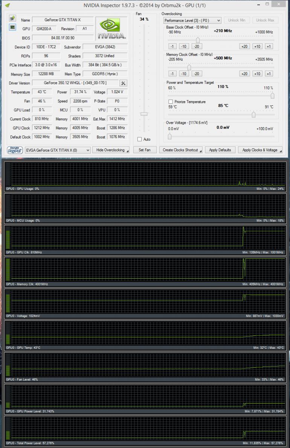Enable the Auto fan checkbox
Screen dimensions: 290x448
point(139,139)
